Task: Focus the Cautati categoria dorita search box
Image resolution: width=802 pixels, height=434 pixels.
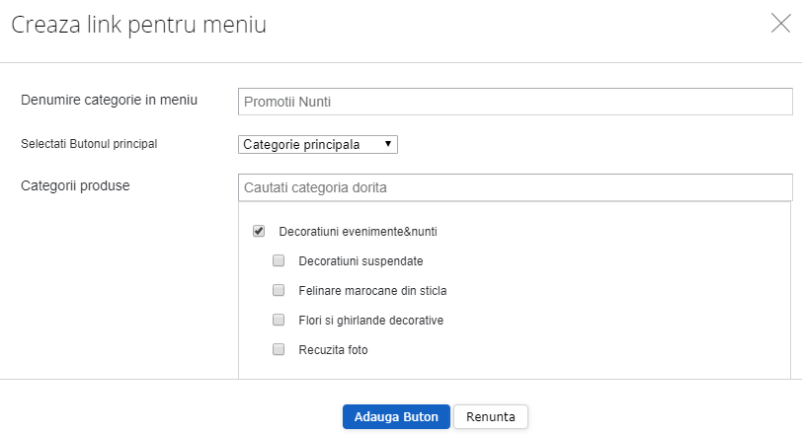Action: pos(515,186)
